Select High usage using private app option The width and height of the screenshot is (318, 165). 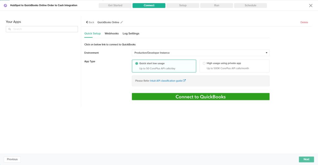234,66
